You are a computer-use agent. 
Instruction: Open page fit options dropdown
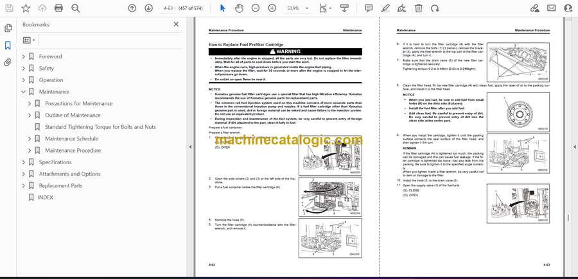tap(325, 8)
